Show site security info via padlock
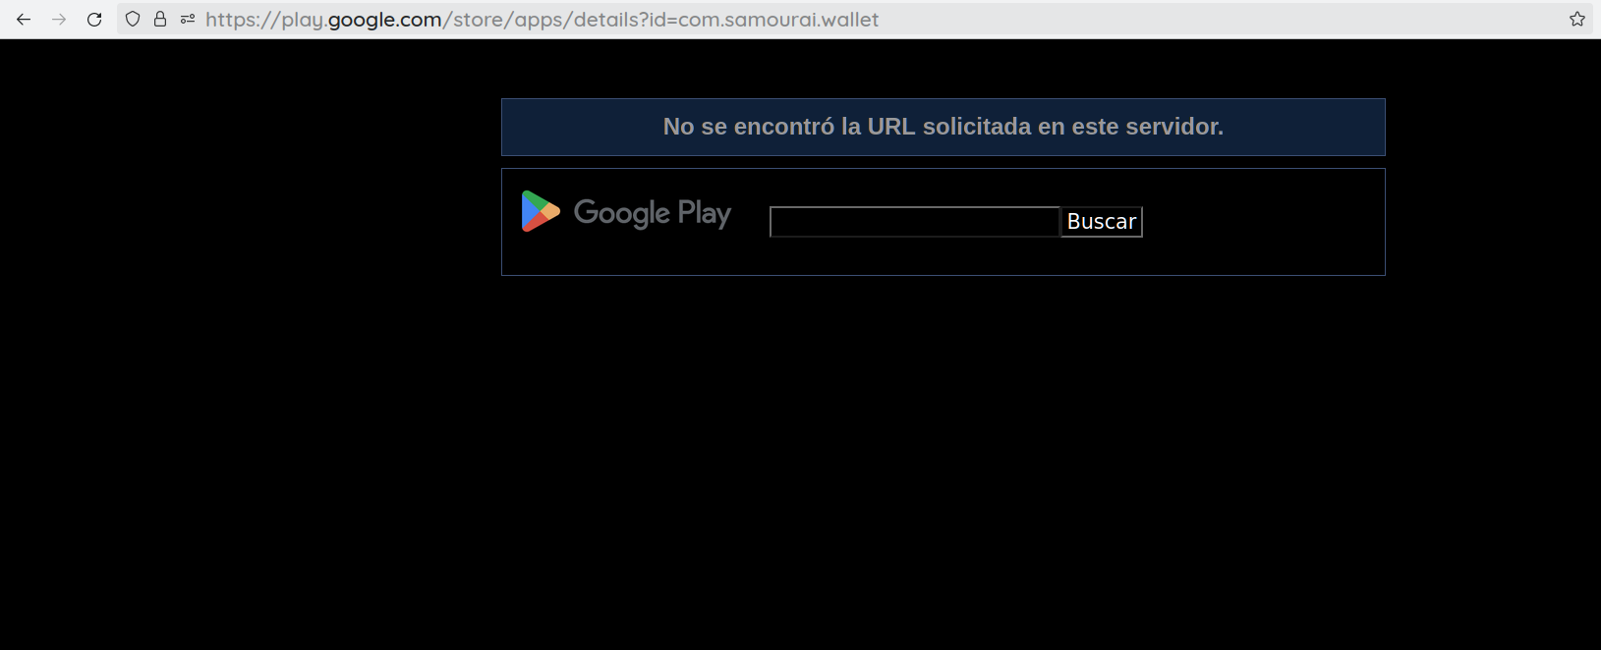1601x650 pixels. 160,20
